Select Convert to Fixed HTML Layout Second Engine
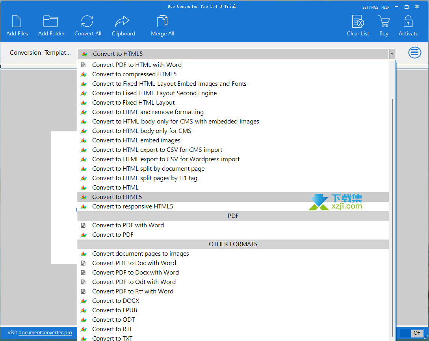 click(233, 93)
